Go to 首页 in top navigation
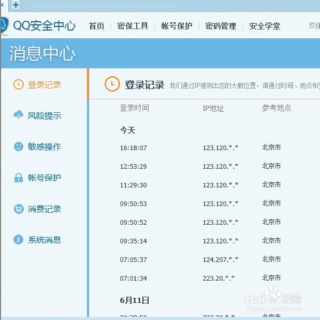Viewport: 320px width, 320px height. [x=97, y=26]
